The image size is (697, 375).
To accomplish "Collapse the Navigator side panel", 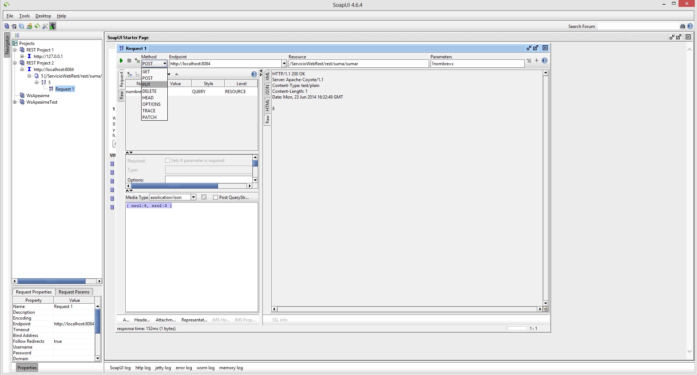I will coord(7,45).
